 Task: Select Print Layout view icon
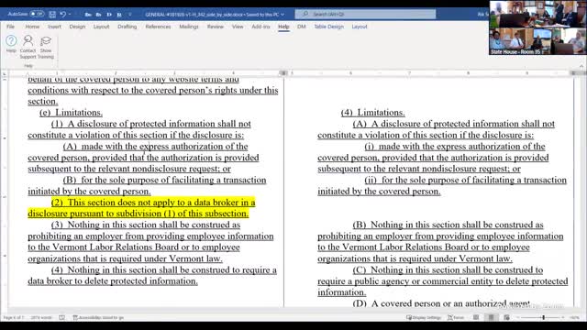click(x=492, y=317)
